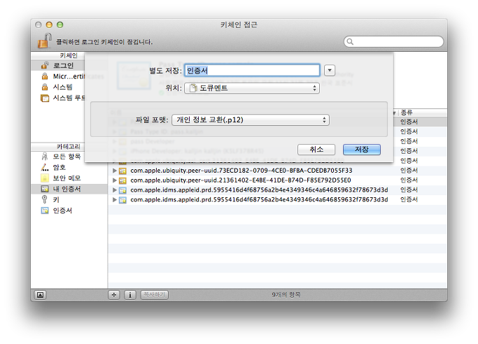The width and height of the screenshot is (478, 344).
Task: Click the peer-uuid.21361402 certificate icon
Action: pyautogui.click(x=122, y=180)
